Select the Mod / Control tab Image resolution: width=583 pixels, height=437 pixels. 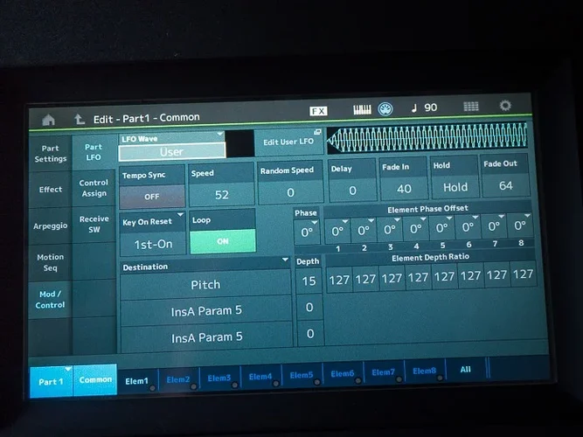(50, 299)
